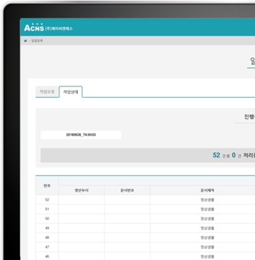Click the empty 문서번호 cell in row 52
Viewport: 255px width, 260px height.
[x=127, y=199]
